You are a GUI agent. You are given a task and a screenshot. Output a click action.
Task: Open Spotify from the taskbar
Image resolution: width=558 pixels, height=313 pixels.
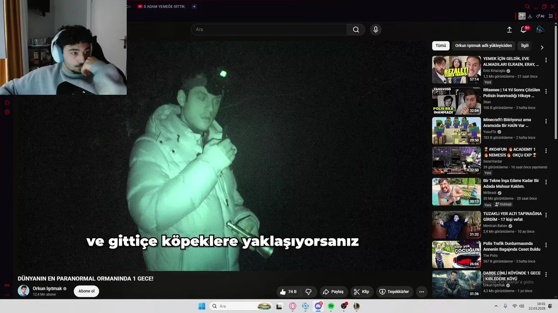331,306
